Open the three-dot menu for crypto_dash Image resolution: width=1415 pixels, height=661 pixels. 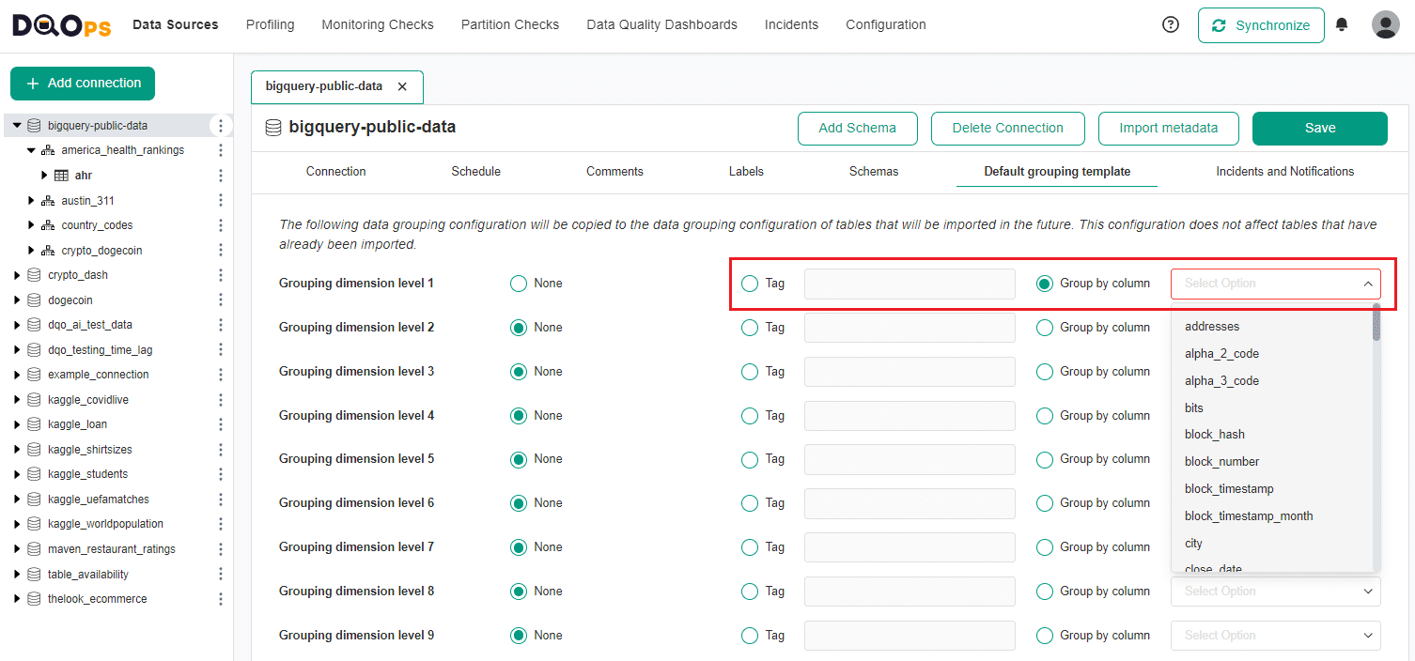(221, 275)
